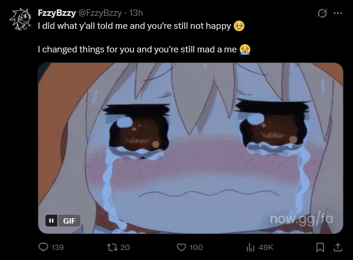Click the 100 likes count

point(196,248)
